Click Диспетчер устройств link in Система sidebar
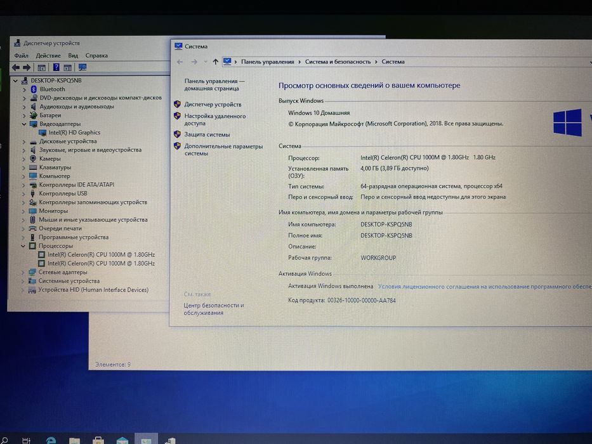 (213, 104)
